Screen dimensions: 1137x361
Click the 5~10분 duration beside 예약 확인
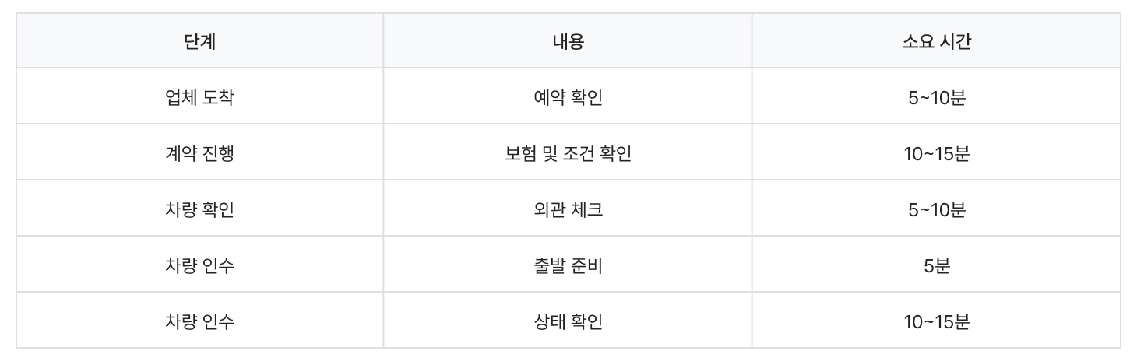click(935, 96)
